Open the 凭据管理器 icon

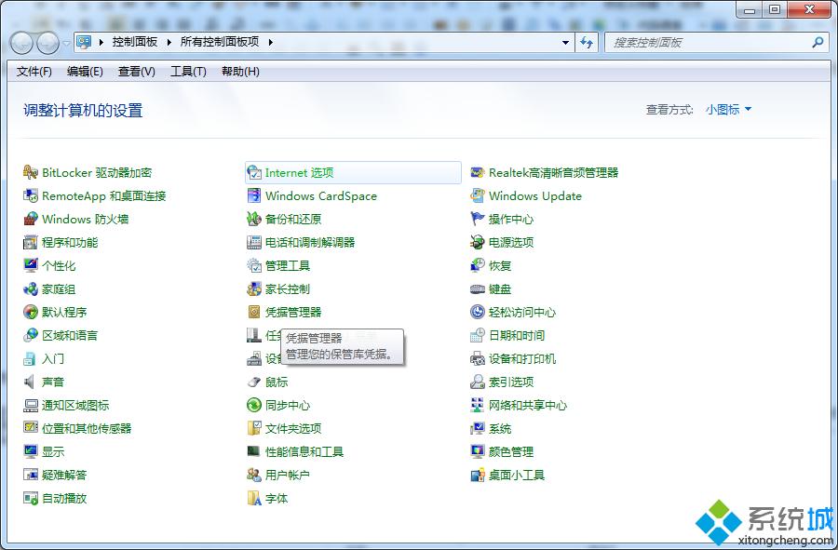254,312
